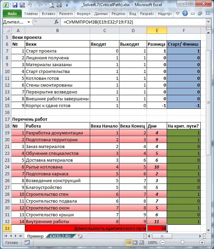Open Excel Help with the question mark icon

point(185,14)
